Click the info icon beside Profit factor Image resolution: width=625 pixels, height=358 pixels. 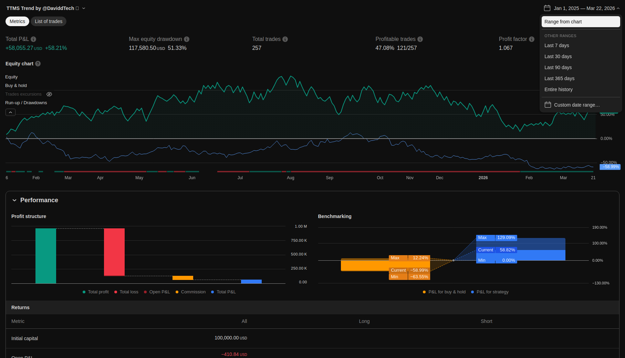pos(532,39)
